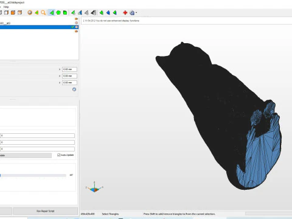Select the highlighted blue repair tree row

click(x=39, y=27)
